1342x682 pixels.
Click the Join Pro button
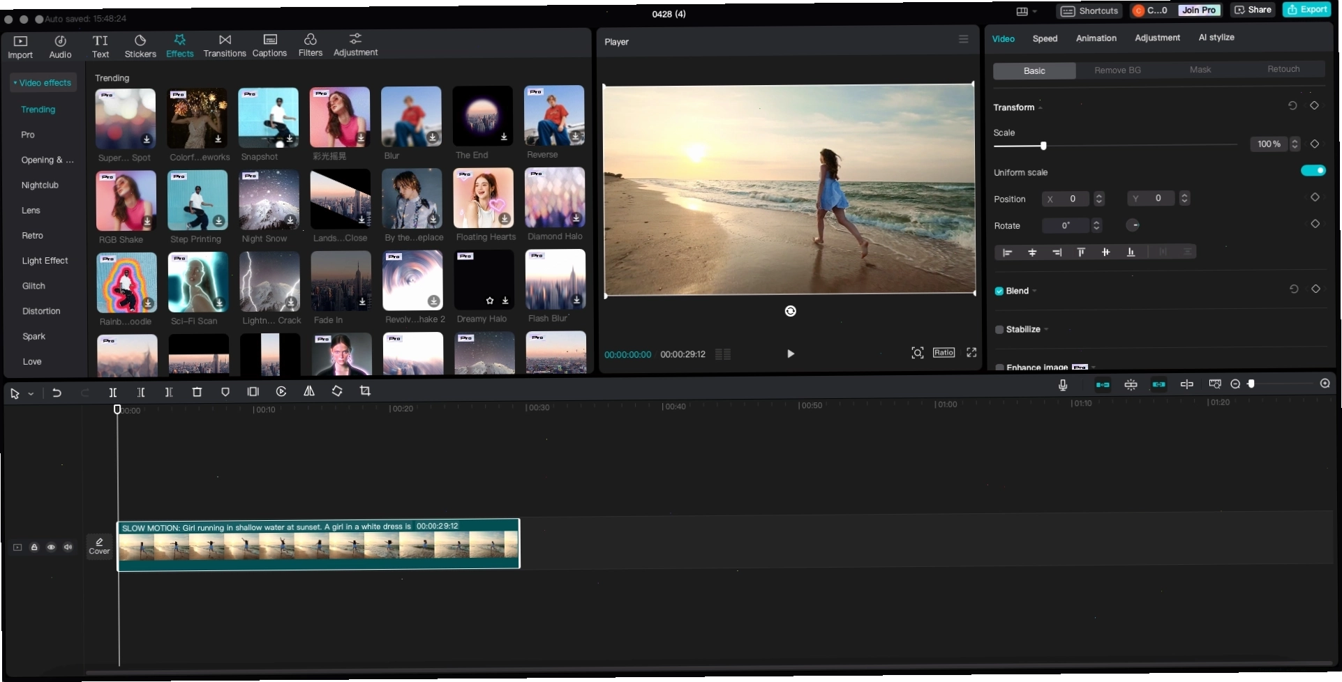(x=1199, y=10)
